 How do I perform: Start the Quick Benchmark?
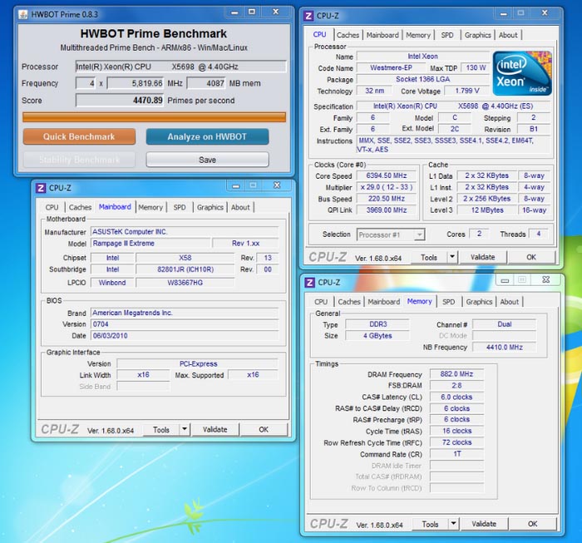click(79, 136)
